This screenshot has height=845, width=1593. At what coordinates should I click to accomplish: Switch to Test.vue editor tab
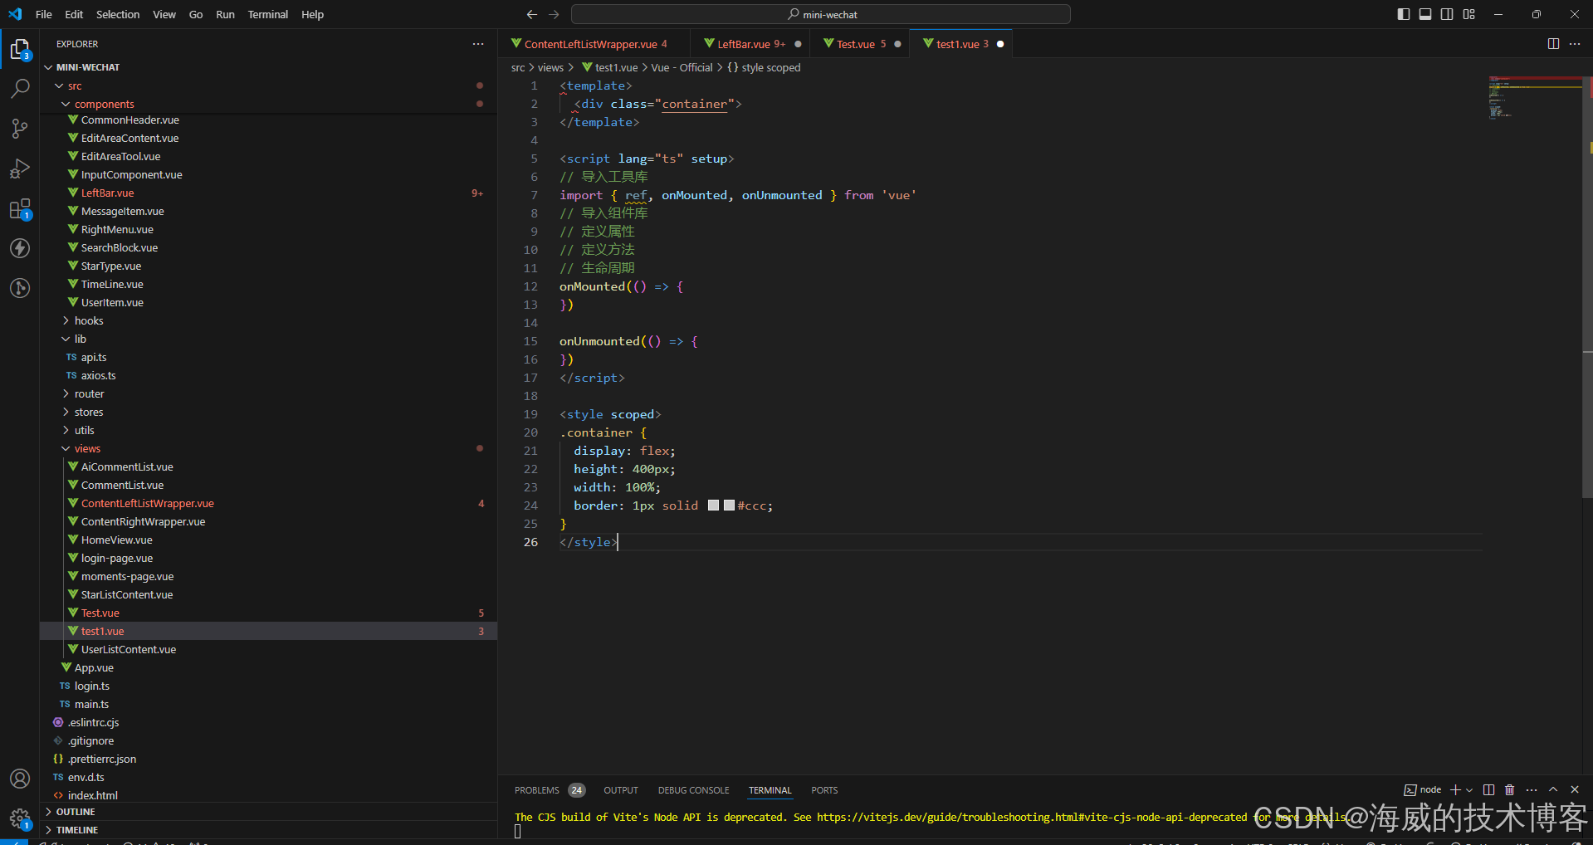click(x=861, y=44)
